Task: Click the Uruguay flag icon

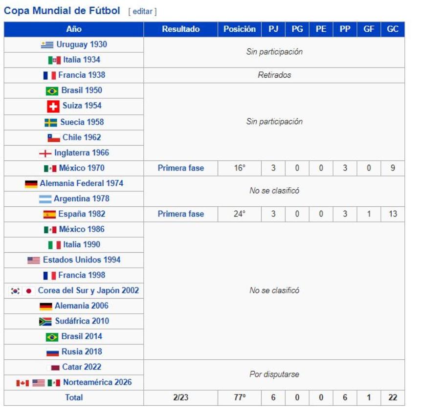Action: click(x=47, y=44)
